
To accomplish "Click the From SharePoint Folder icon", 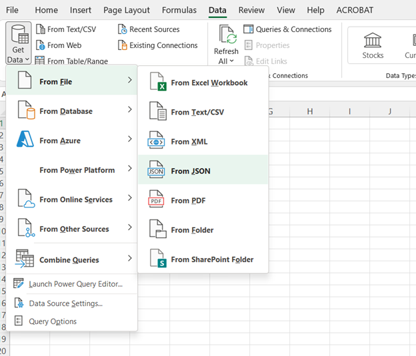I will click(158, 258).
